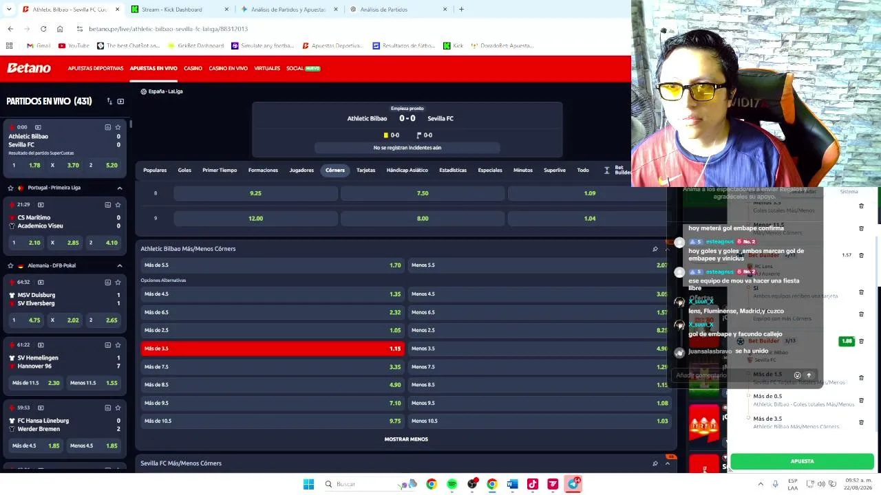Place the bet with green Apuesta button
The image size is (881, 495).
802,461
